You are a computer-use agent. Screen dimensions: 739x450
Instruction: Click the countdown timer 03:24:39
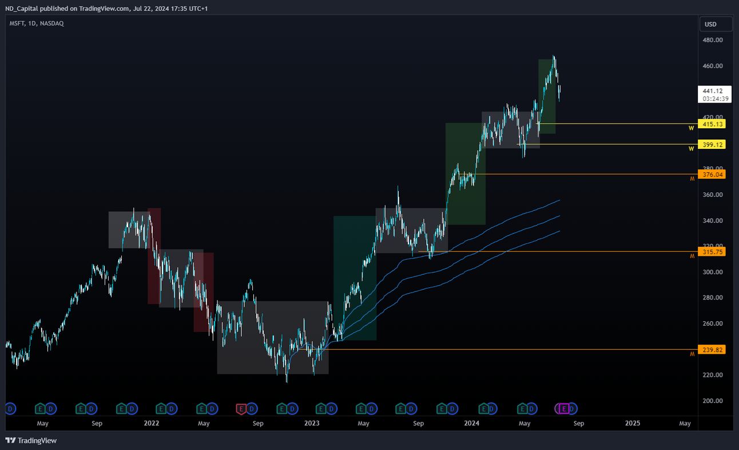click(716, 98)
